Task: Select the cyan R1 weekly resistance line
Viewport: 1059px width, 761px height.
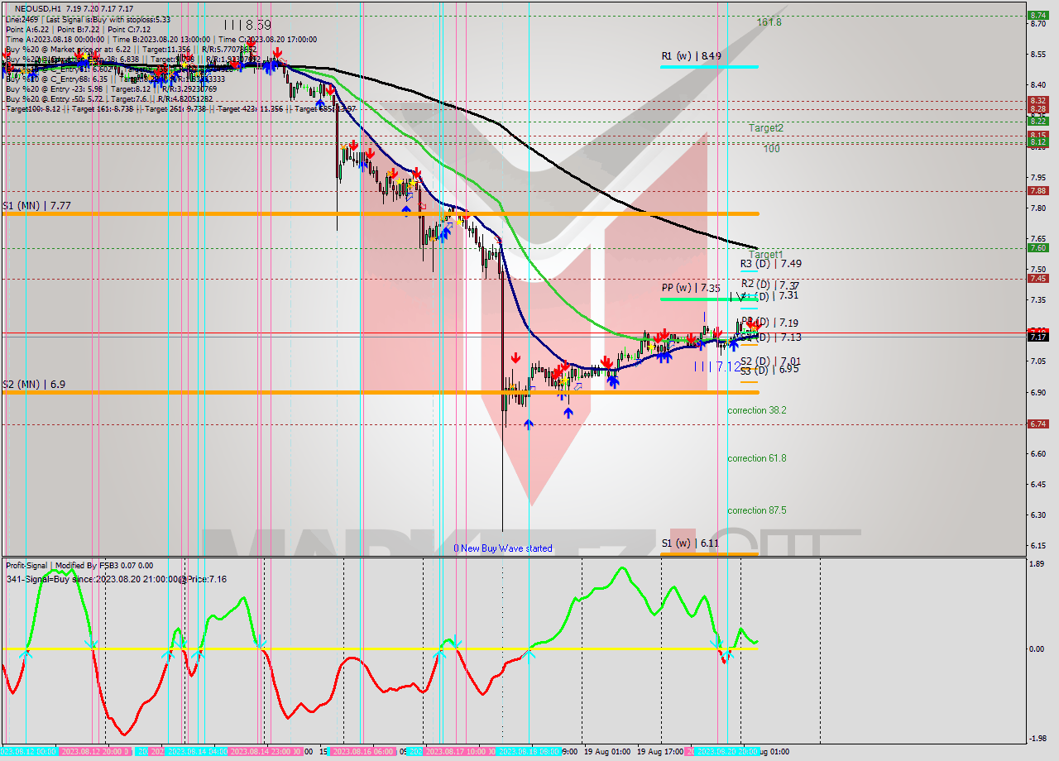Action: point(709,66)
